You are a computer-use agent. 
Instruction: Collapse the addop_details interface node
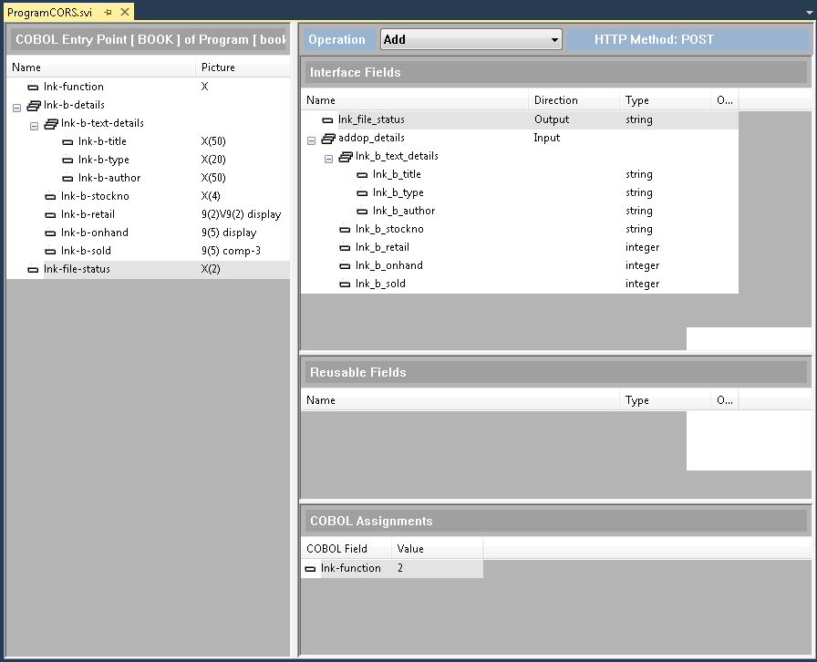click(312, 140)
